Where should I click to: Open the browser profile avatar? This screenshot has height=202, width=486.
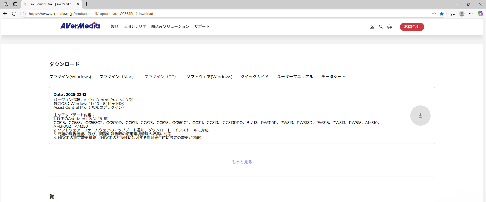[462, 14]
